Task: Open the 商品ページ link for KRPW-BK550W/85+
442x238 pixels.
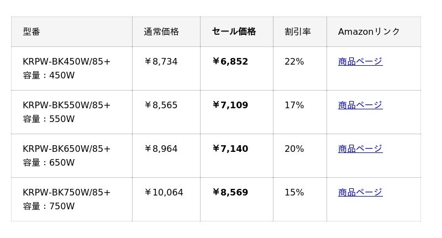Action: (x=360, y=105)
